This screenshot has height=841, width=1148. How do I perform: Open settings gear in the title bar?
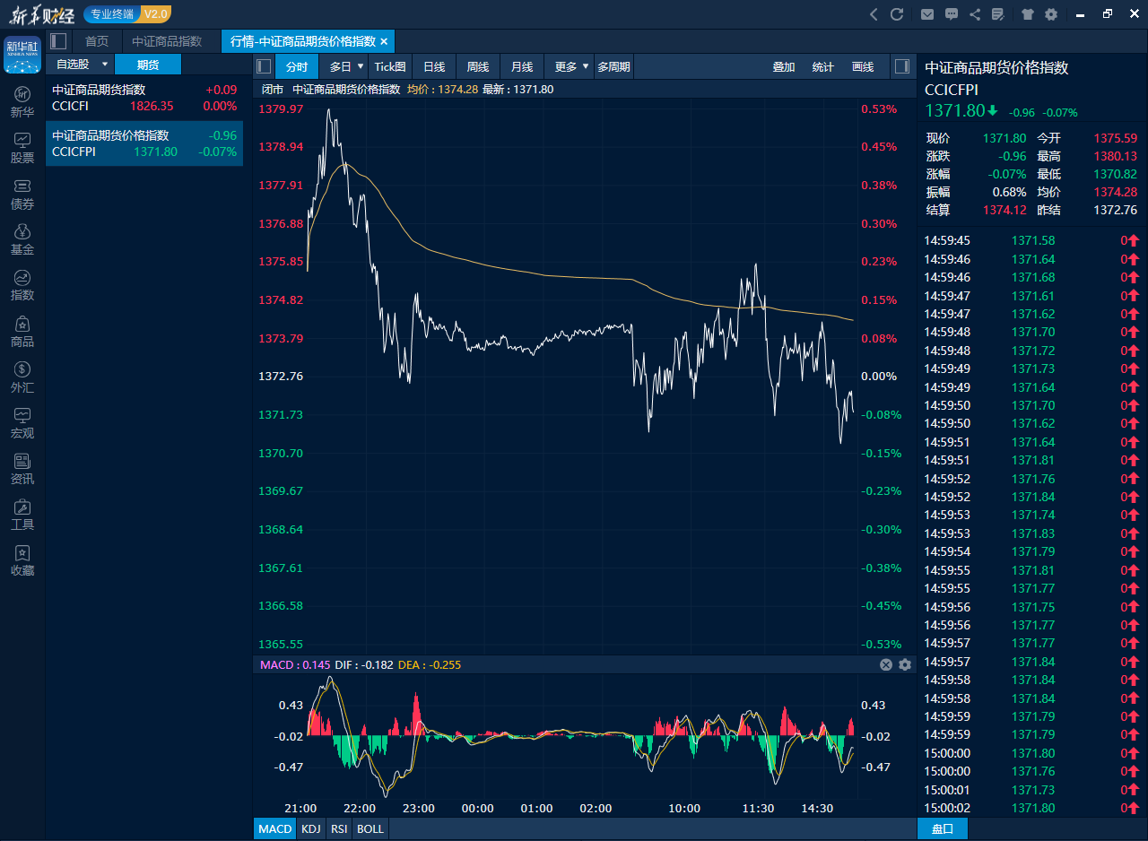pos(1051,14)
